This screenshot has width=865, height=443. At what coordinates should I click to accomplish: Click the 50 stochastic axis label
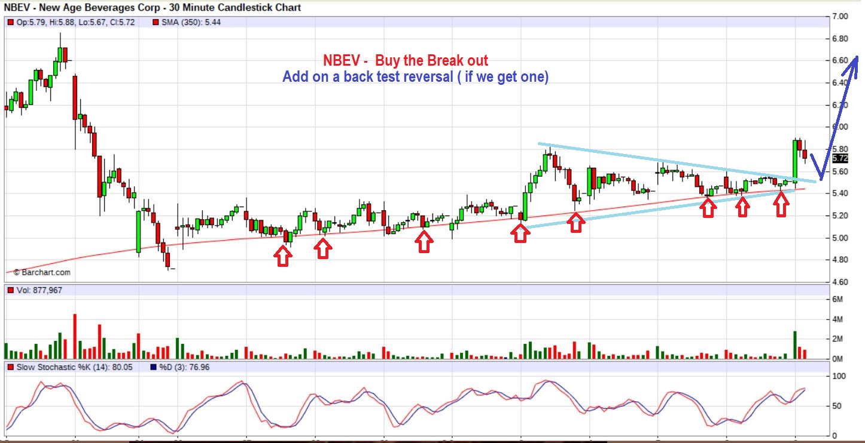pos(836,407)
